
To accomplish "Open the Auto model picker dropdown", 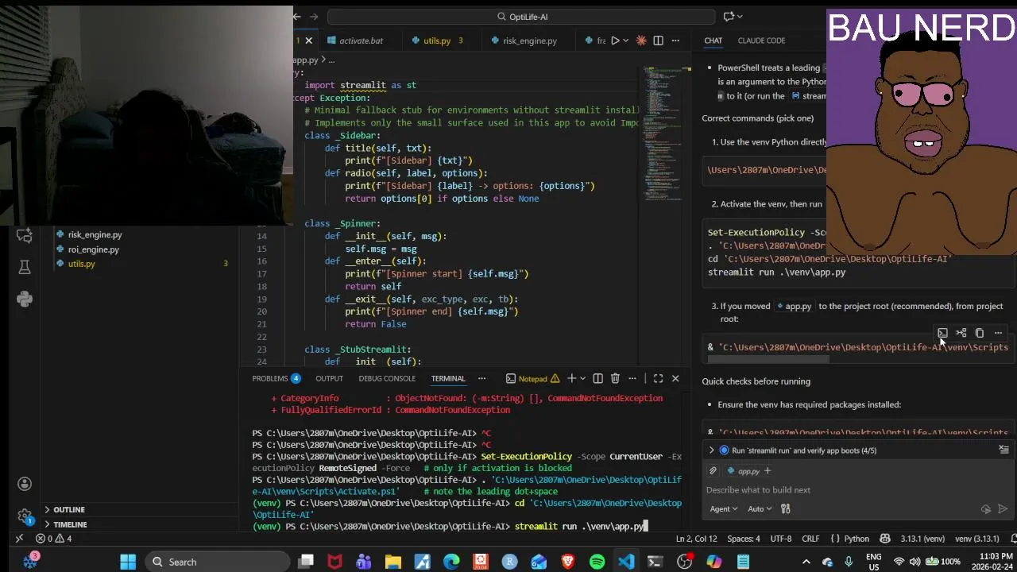I will (760, 509).
